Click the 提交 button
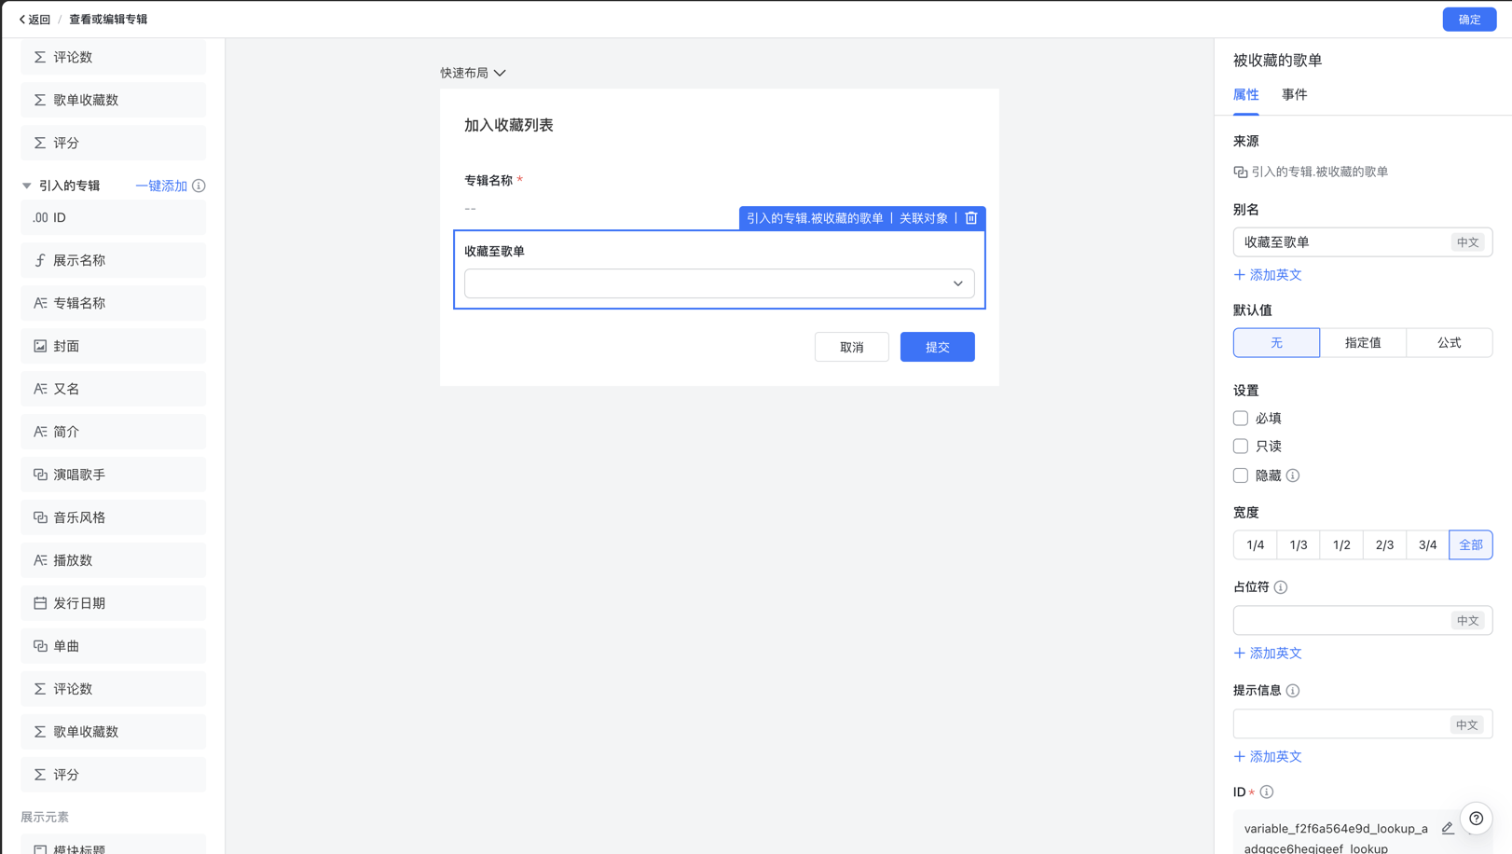 [937, 347]
